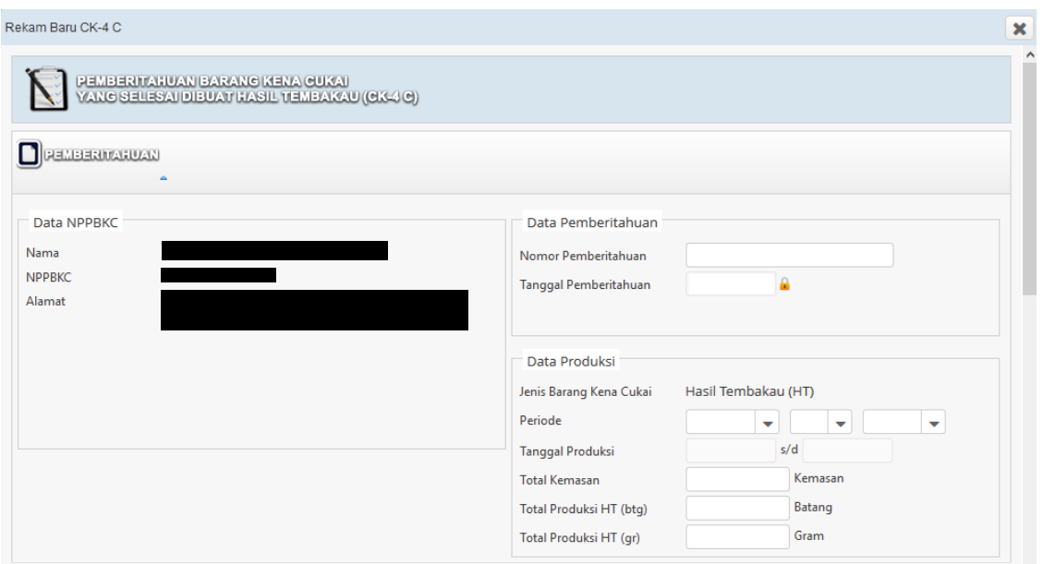This screenshot has height=564, width=1043.
Task: Open the last Periode dropdown
Action: (x=904, y=422)
